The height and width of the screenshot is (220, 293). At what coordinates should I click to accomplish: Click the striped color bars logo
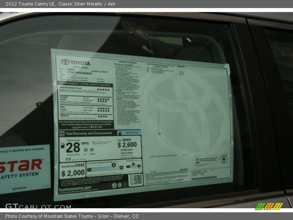coord(269,206)
